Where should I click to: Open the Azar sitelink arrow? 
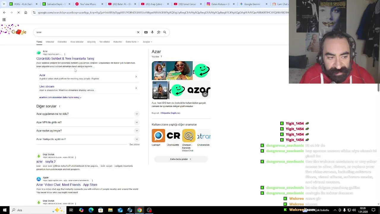[x=136, y=77]
